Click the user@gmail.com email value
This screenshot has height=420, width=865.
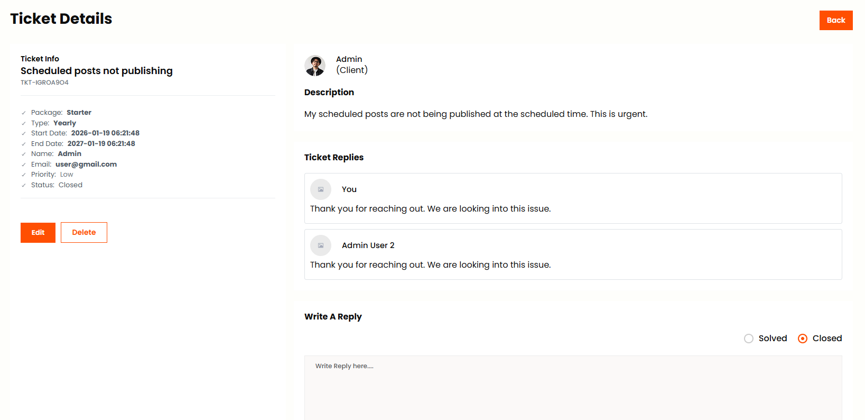point(86,165)
